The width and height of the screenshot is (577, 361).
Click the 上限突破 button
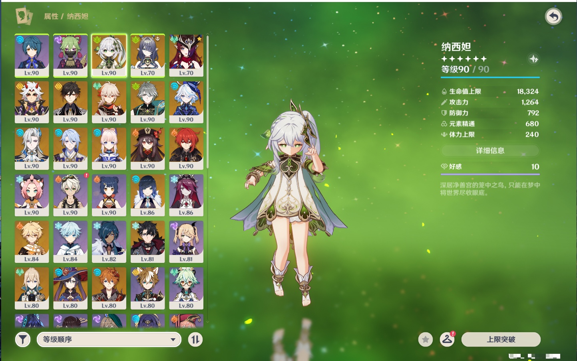(x=501, y=339)
